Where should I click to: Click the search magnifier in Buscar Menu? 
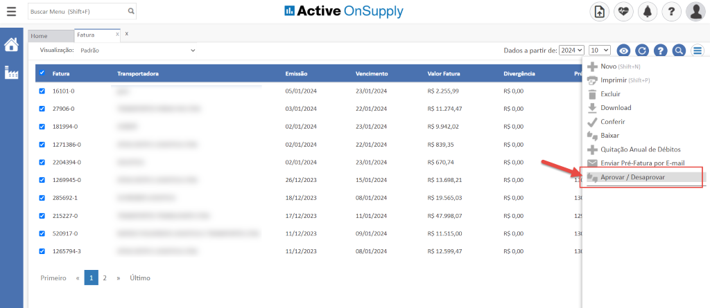click(131, 11)
